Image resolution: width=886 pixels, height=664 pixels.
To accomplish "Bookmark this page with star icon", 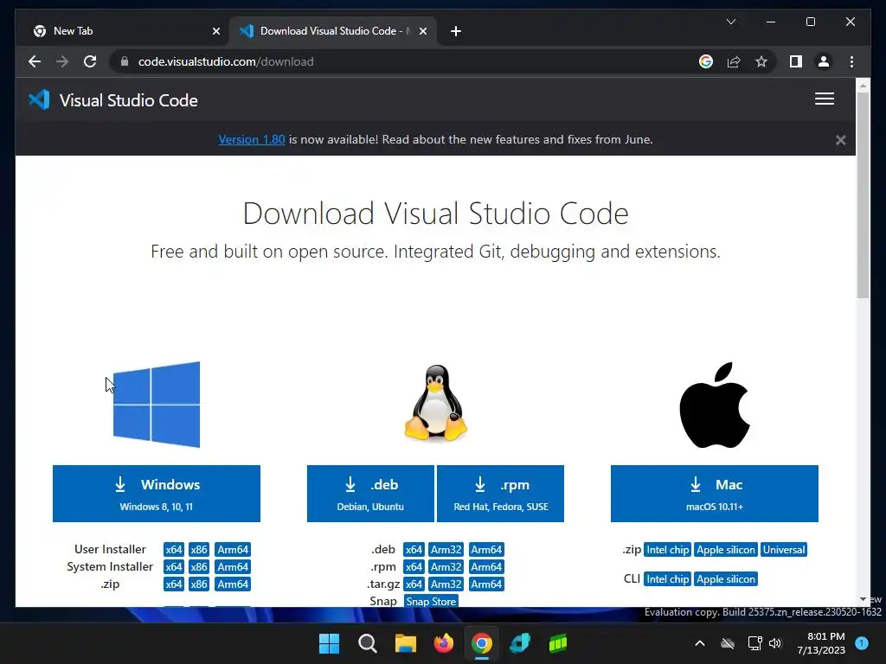I will click(x=761, y=61).
